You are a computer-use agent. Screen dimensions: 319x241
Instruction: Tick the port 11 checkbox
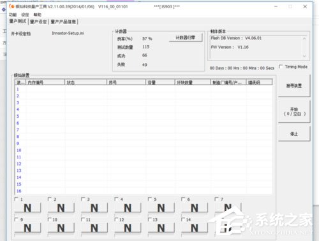pos(83,219)
